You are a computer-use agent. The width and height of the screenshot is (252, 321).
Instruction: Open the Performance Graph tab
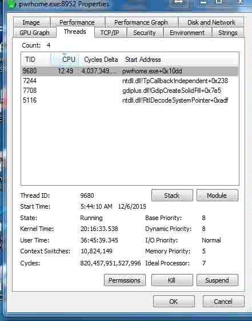(x=141, y=22)
